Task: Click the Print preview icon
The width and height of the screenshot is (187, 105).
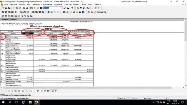Action: [27, 8]
